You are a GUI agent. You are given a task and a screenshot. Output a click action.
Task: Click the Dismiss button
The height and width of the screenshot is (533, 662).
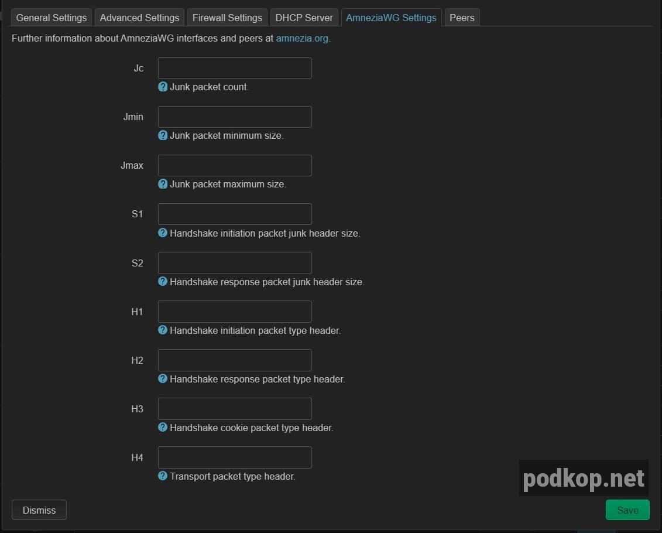[39, 510]
